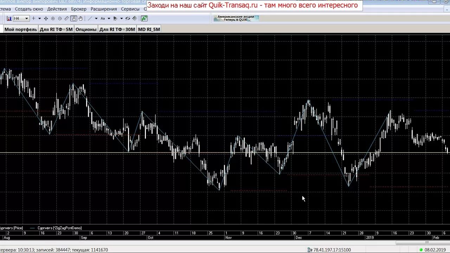Click the horizontal chart scrollbar thumb
The width and height of the screenshot is (450, 253).
pyautogui.click(x=424, y=242)
